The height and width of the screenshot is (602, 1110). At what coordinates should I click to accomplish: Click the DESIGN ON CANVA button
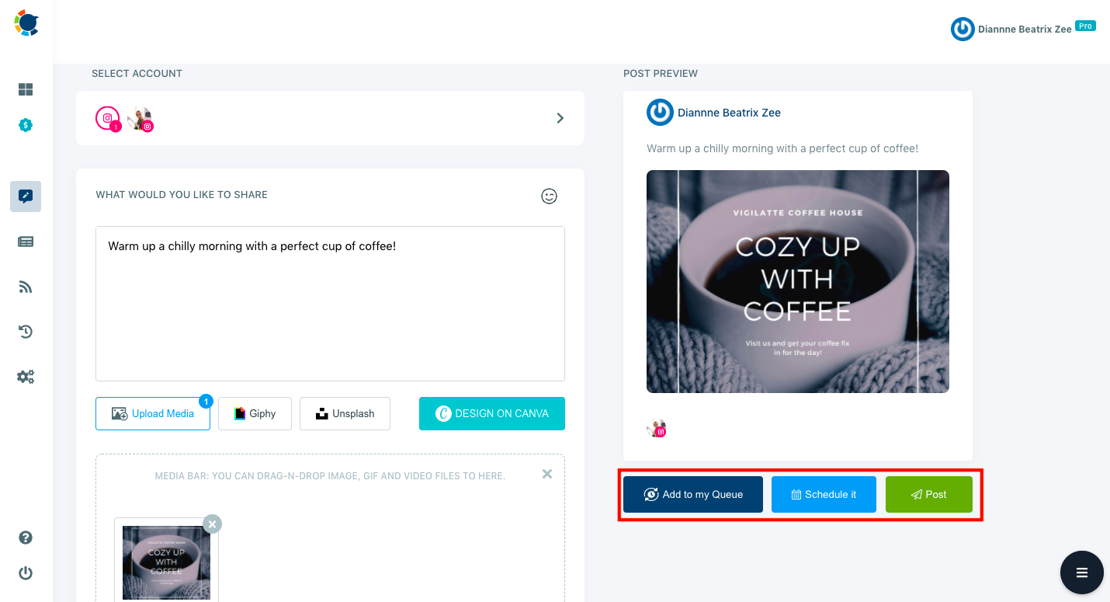coord(491,413)
